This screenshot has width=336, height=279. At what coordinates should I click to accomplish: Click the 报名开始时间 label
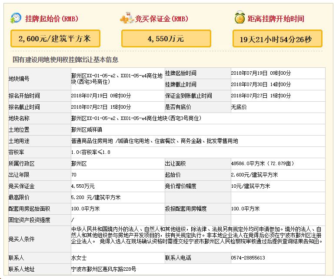(x=24, y=96)
